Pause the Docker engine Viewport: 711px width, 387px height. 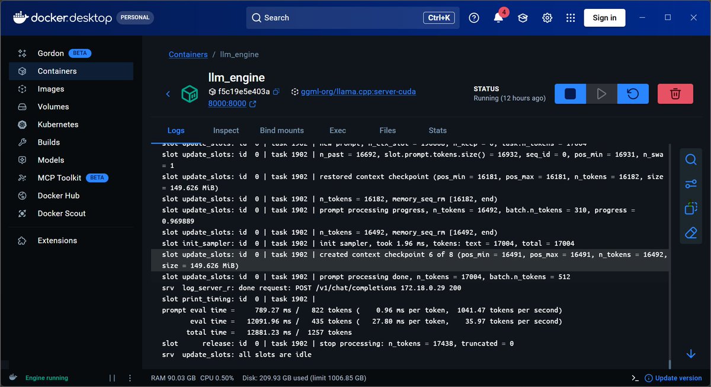(x=112, y=378)
